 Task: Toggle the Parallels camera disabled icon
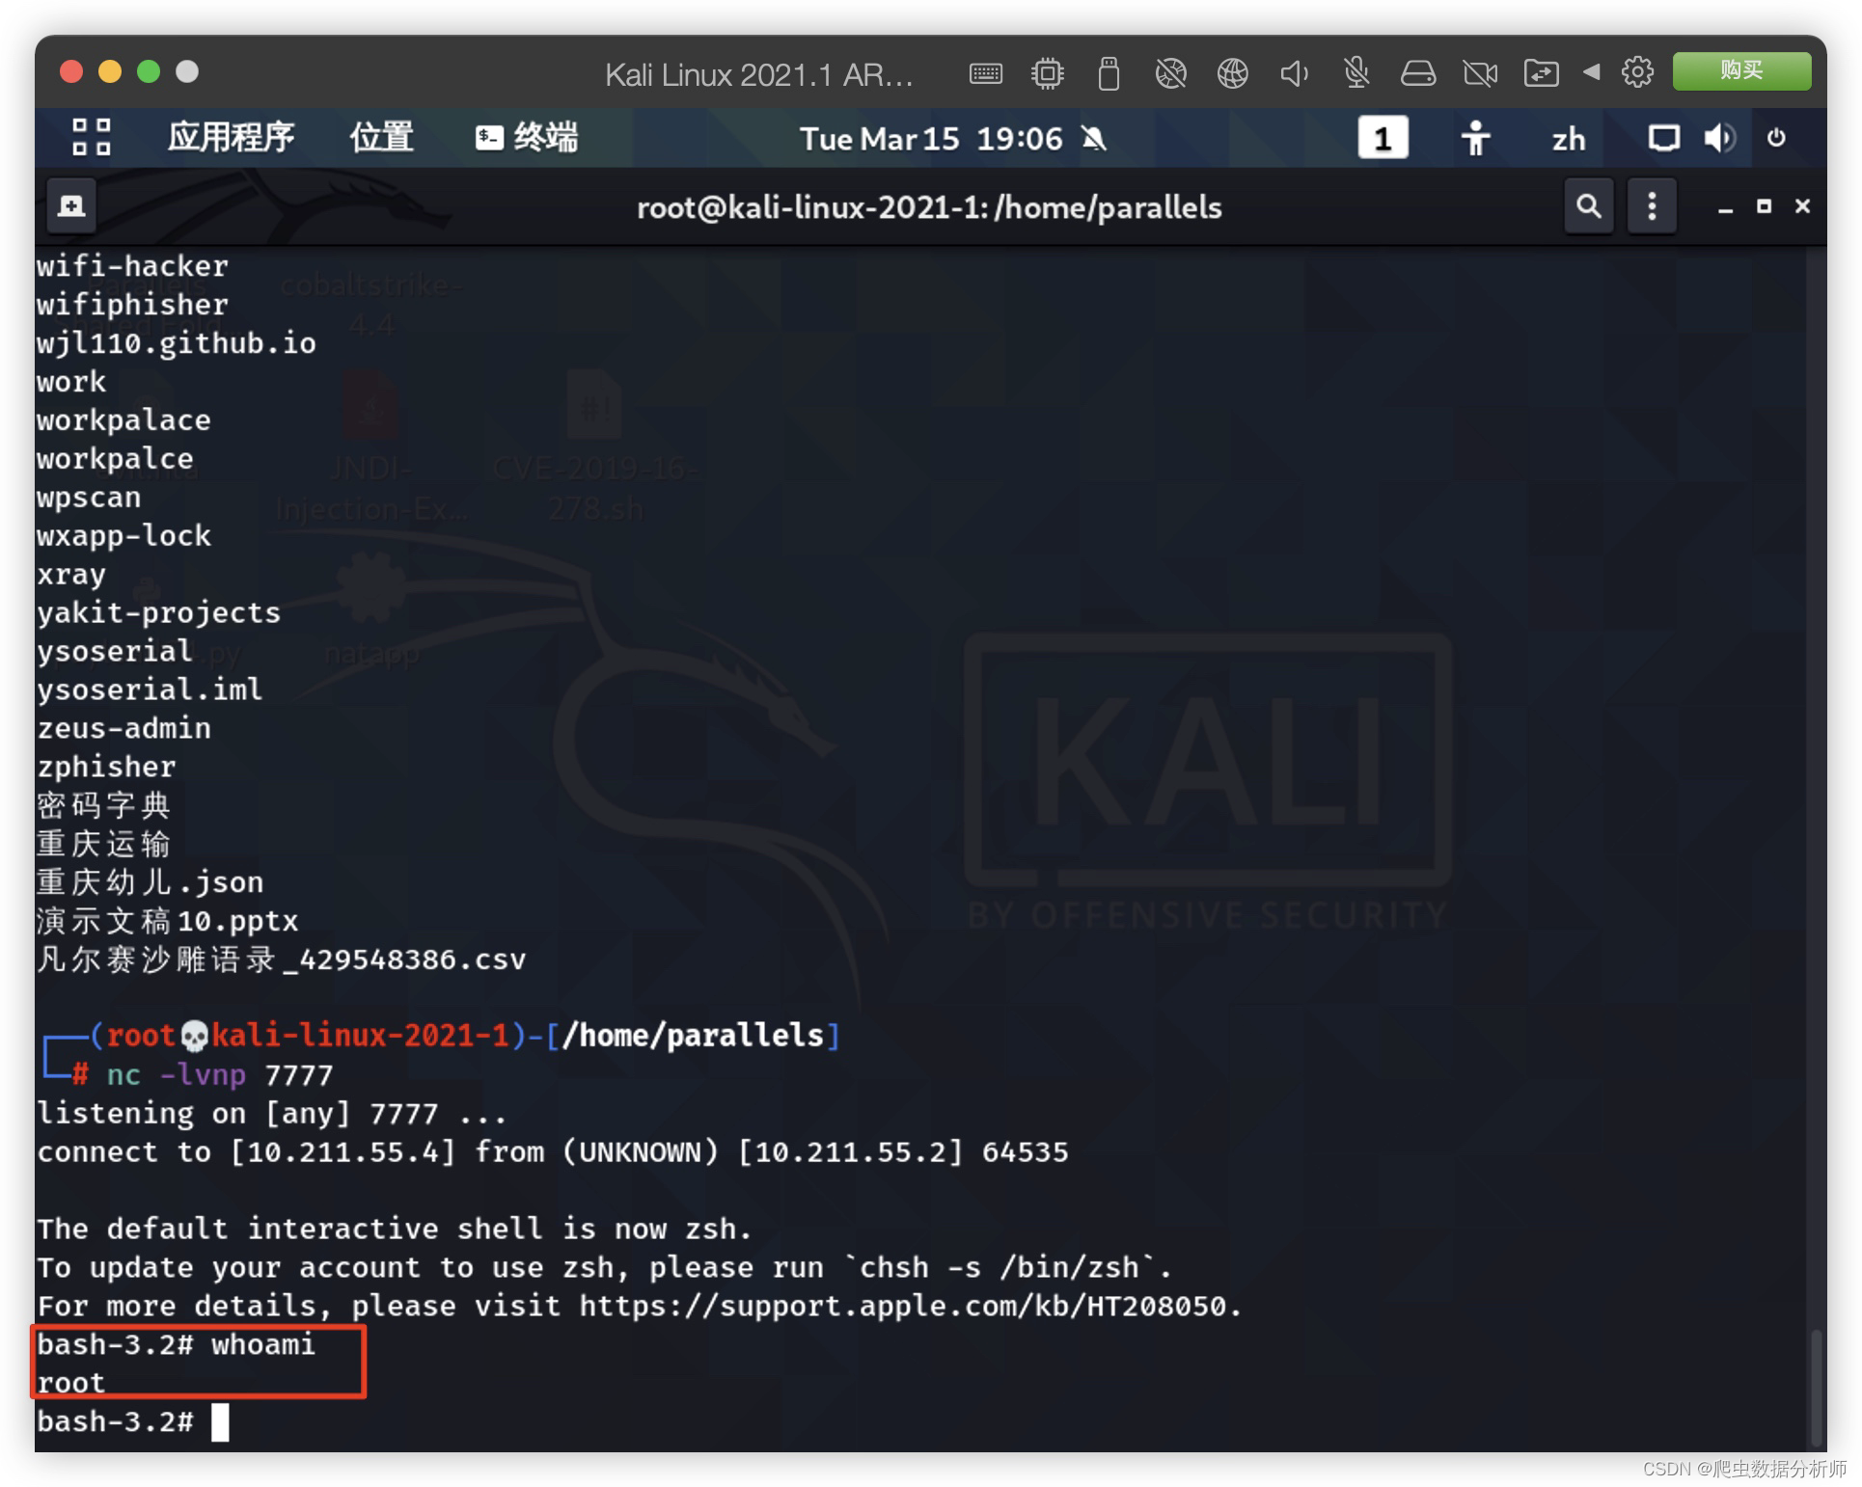(x=1479, y=72)
